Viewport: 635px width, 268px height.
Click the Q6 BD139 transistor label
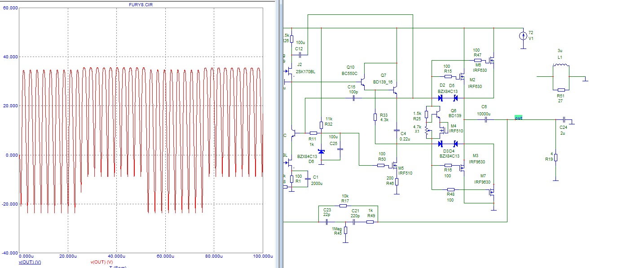point(454,110)
